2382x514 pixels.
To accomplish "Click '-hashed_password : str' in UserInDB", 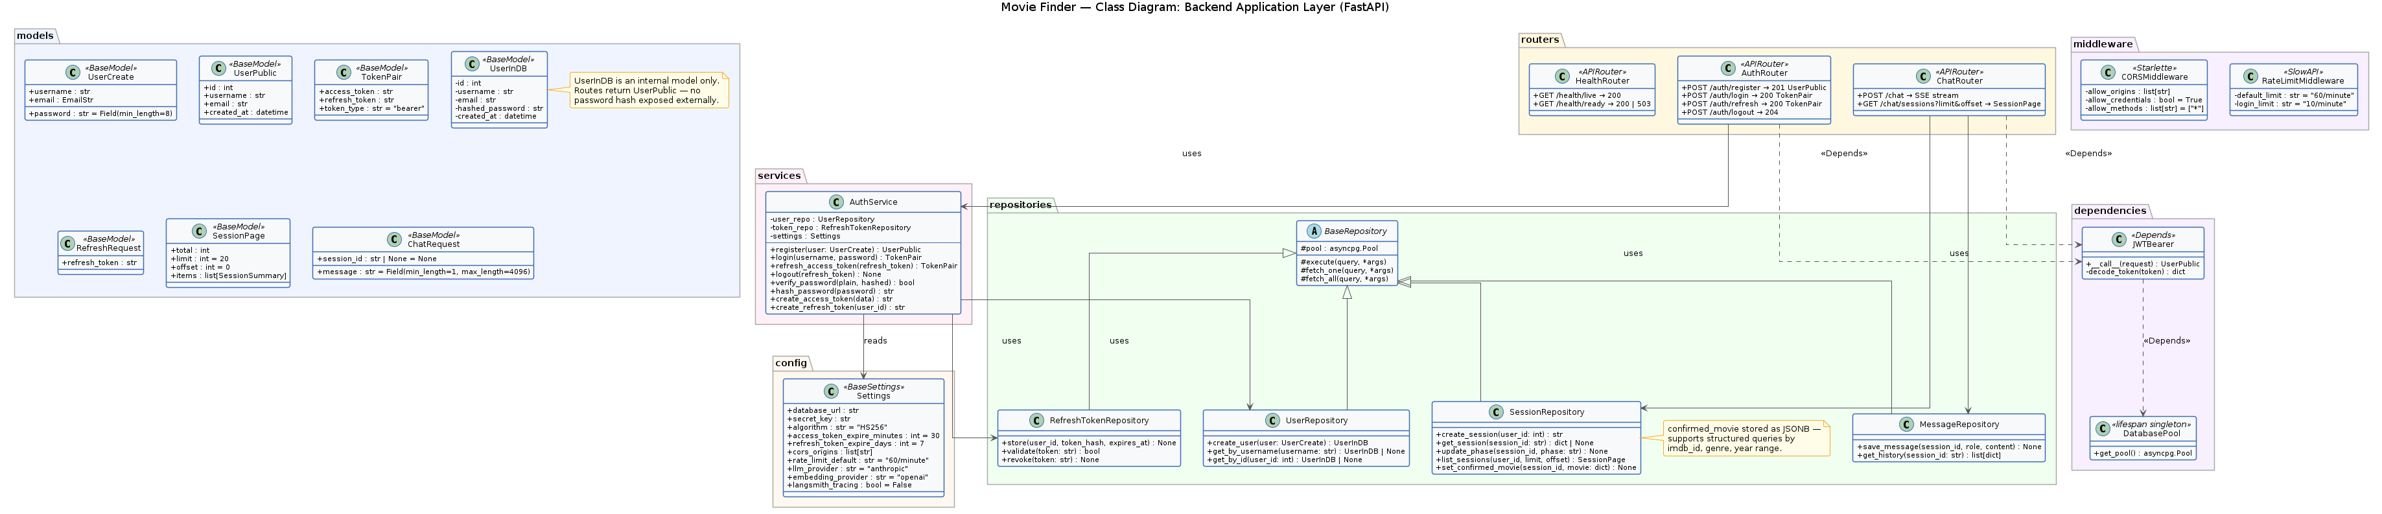I will 499,108.
